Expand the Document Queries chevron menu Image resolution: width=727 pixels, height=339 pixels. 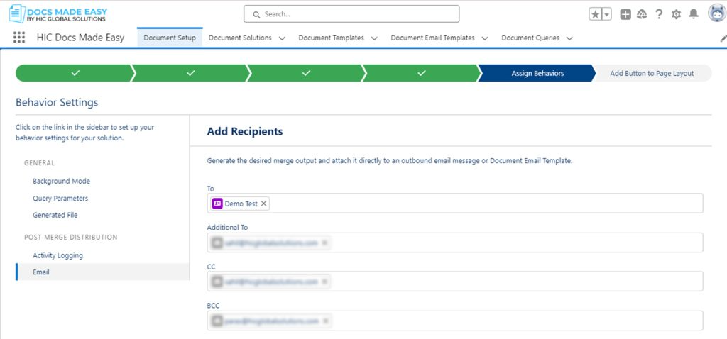(569, 38)
